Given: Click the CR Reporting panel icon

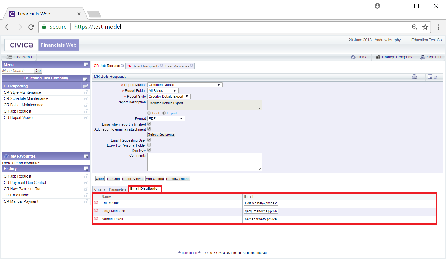Looking at the screenshot, I should [x=86, y=86].
